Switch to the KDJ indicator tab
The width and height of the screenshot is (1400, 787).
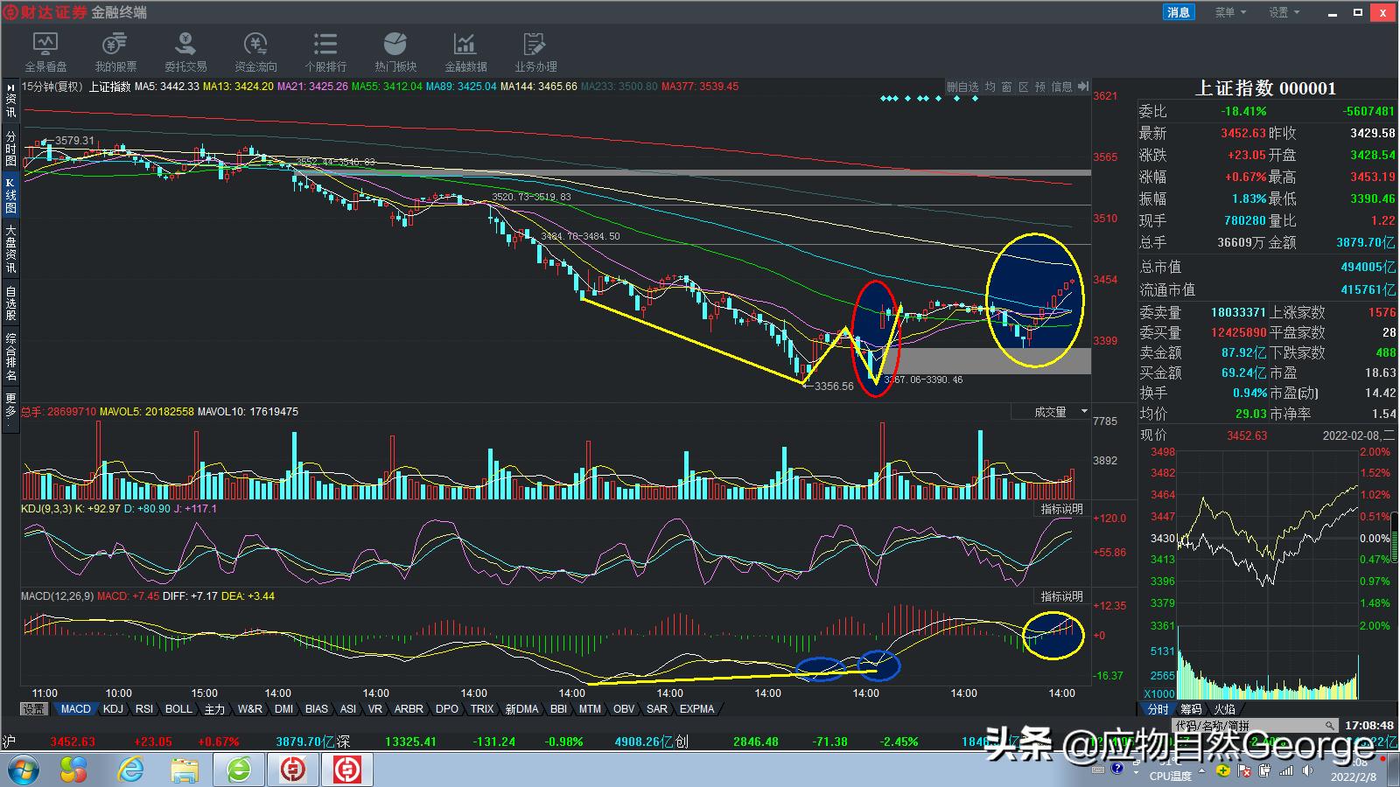coord(112,709)
